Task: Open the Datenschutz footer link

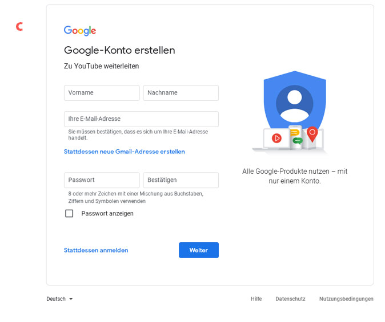Action: (290, 299)
